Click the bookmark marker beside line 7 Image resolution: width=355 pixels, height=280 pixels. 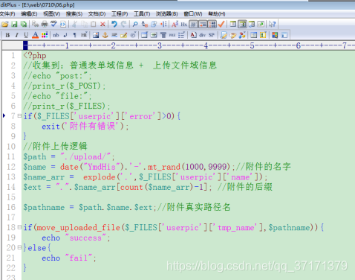point(4,115)
